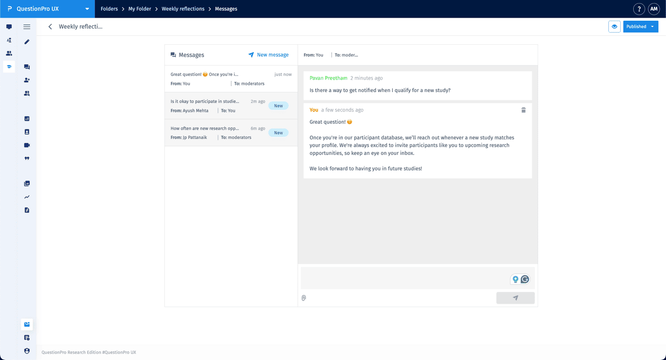Go to Folders breadcrumb
The height and width of the screenshot is (360, 666).
tap(109, 9)
